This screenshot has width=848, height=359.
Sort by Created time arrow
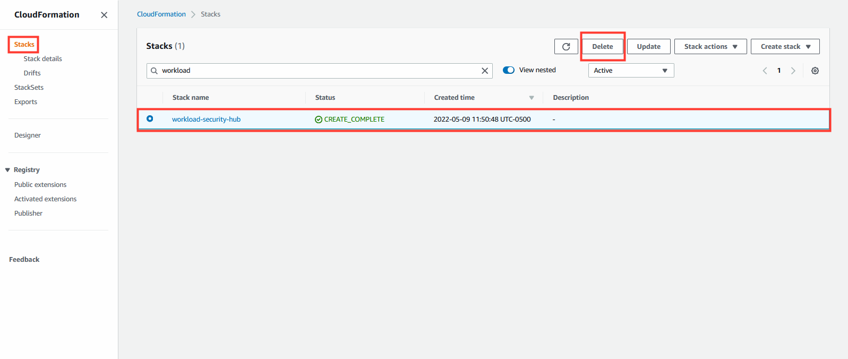pyautogui.click(x=532, y=98)
